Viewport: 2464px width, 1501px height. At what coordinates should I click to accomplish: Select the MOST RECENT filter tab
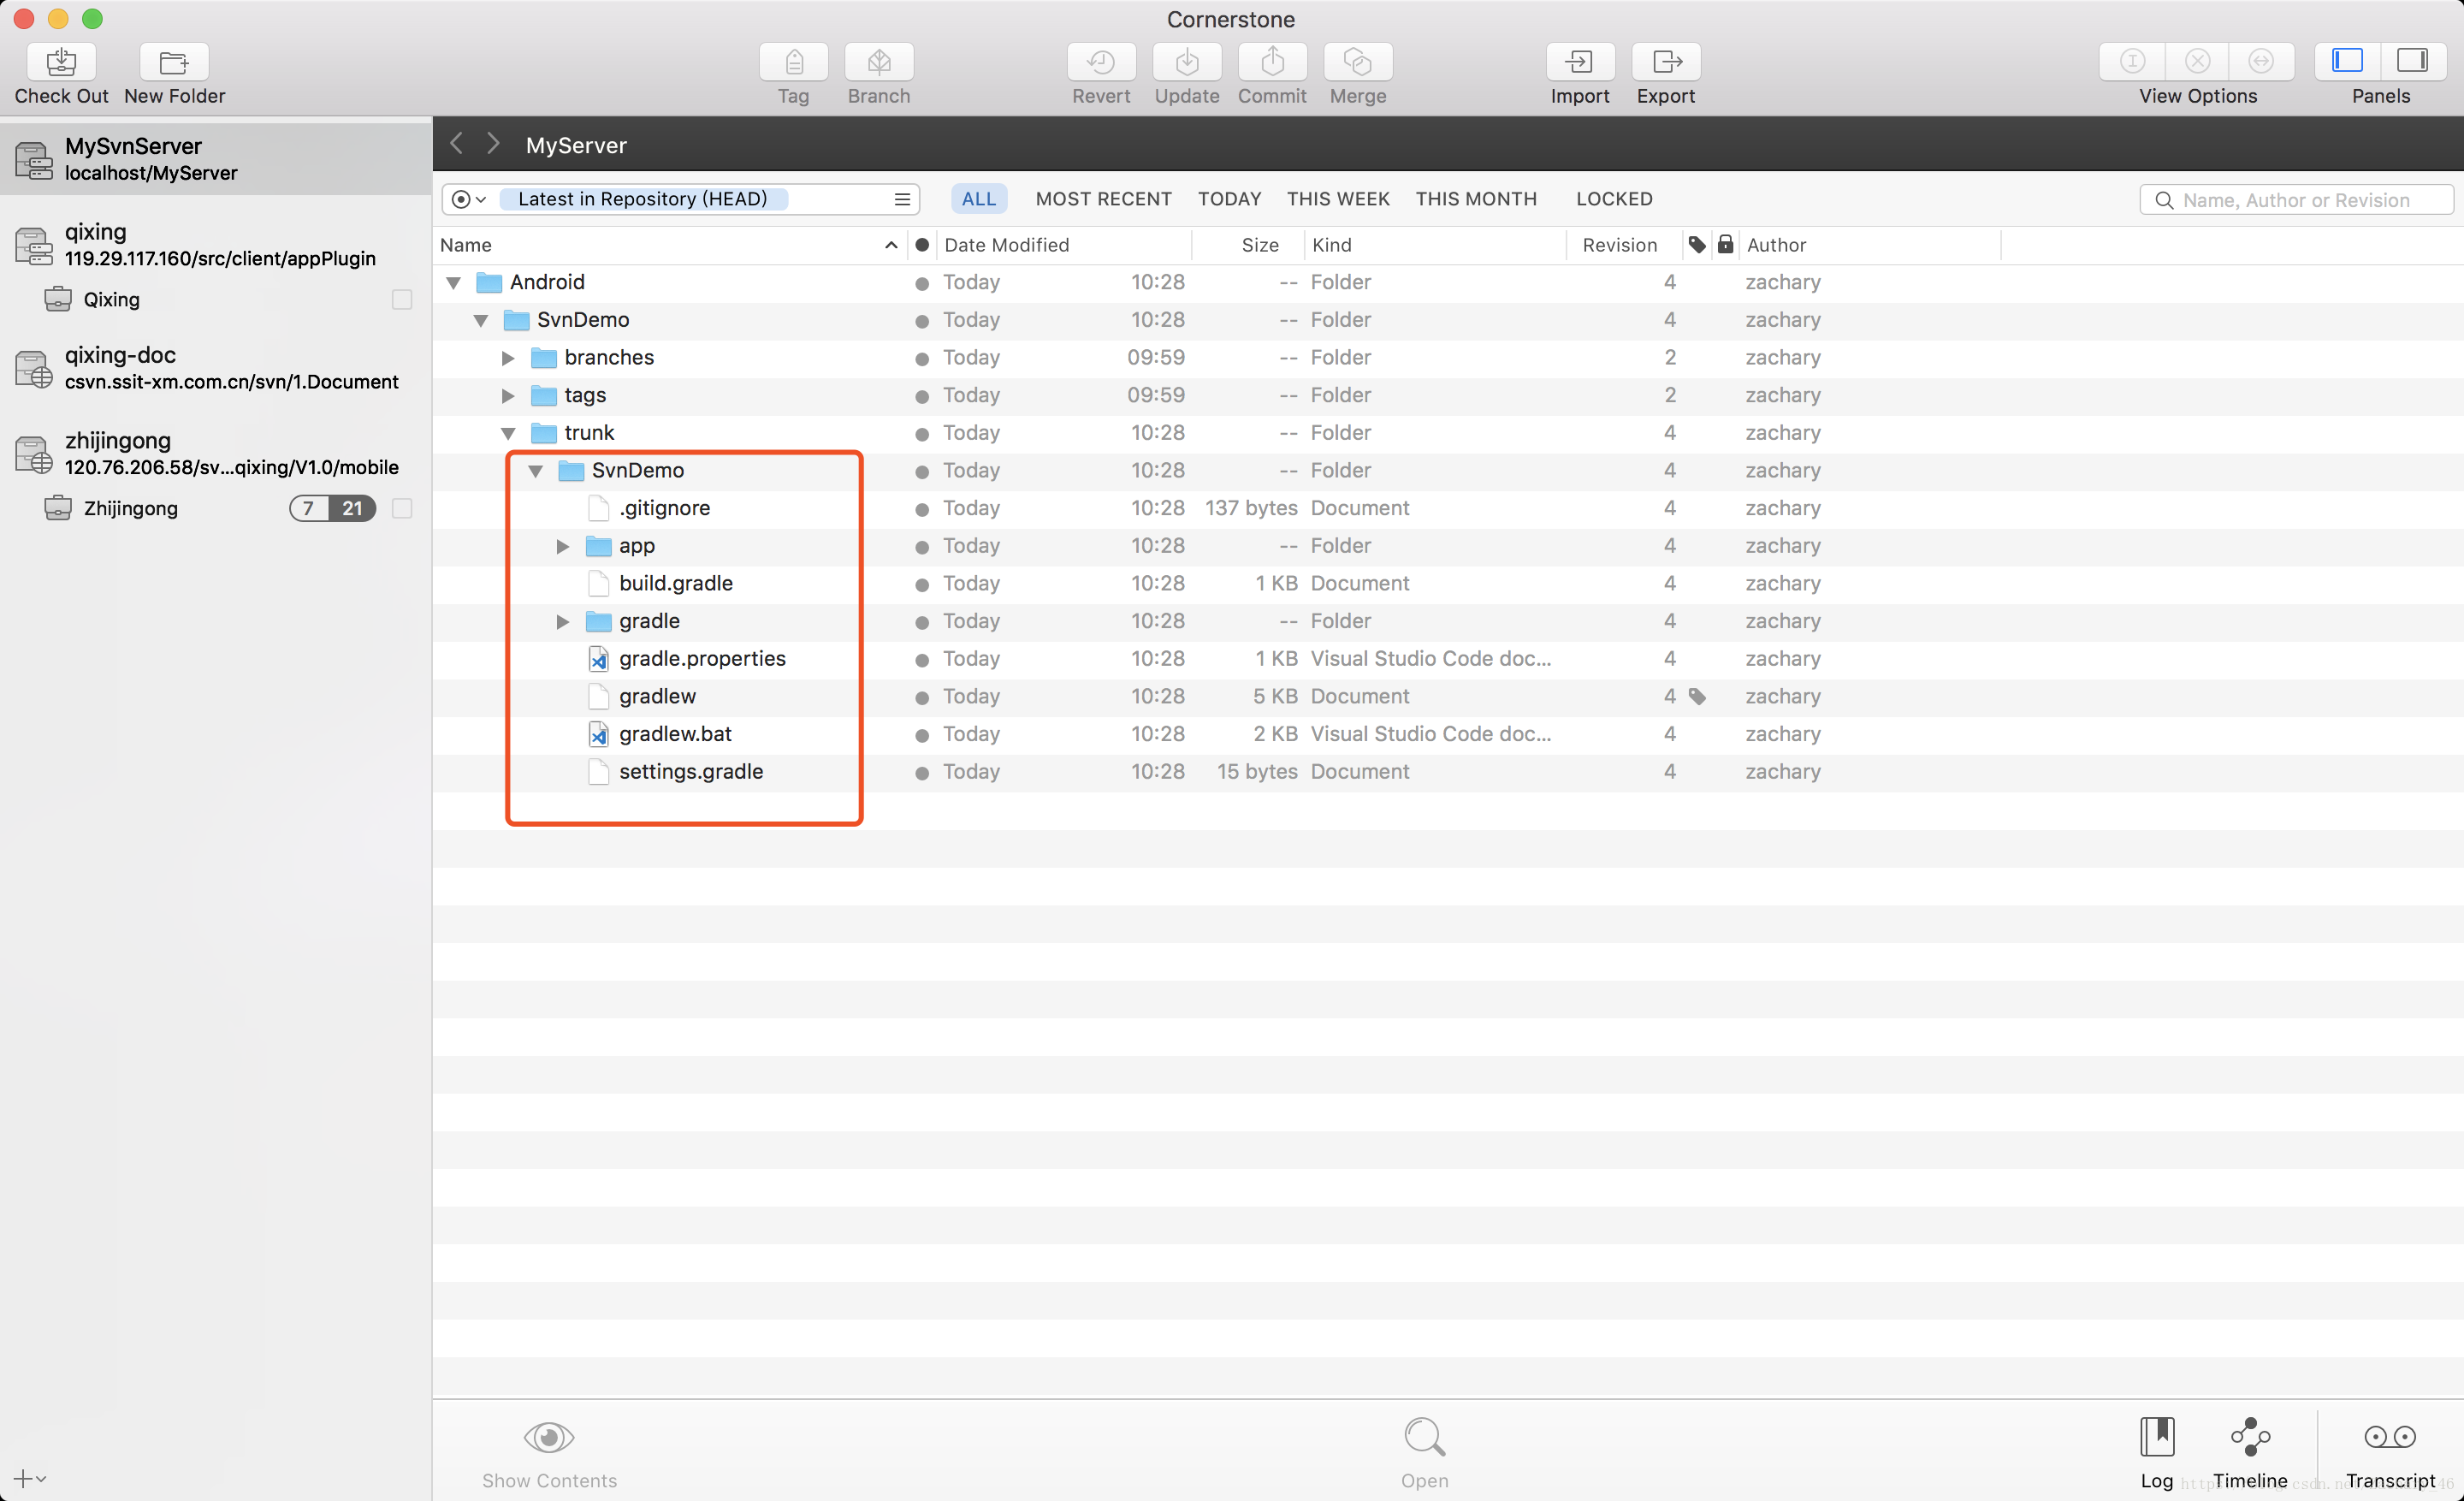tap(1103, 199)
